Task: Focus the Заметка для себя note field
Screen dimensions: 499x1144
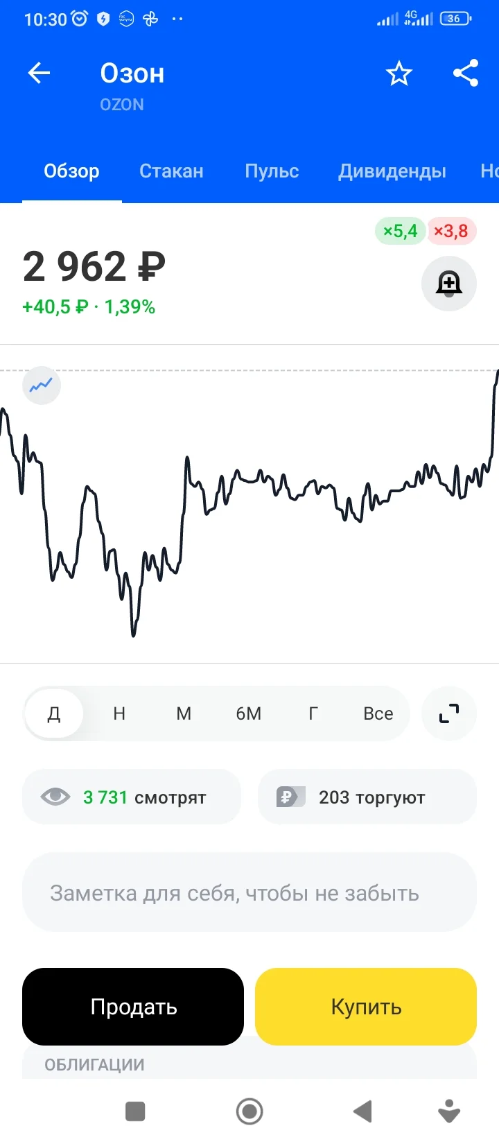Action: coord(249,893)
